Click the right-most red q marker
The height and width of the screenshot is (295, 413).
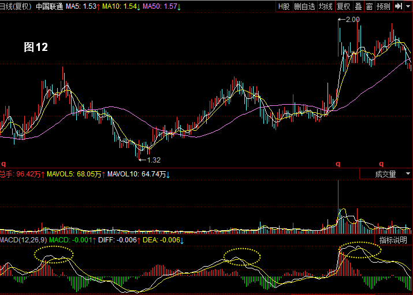click(381, 164)
